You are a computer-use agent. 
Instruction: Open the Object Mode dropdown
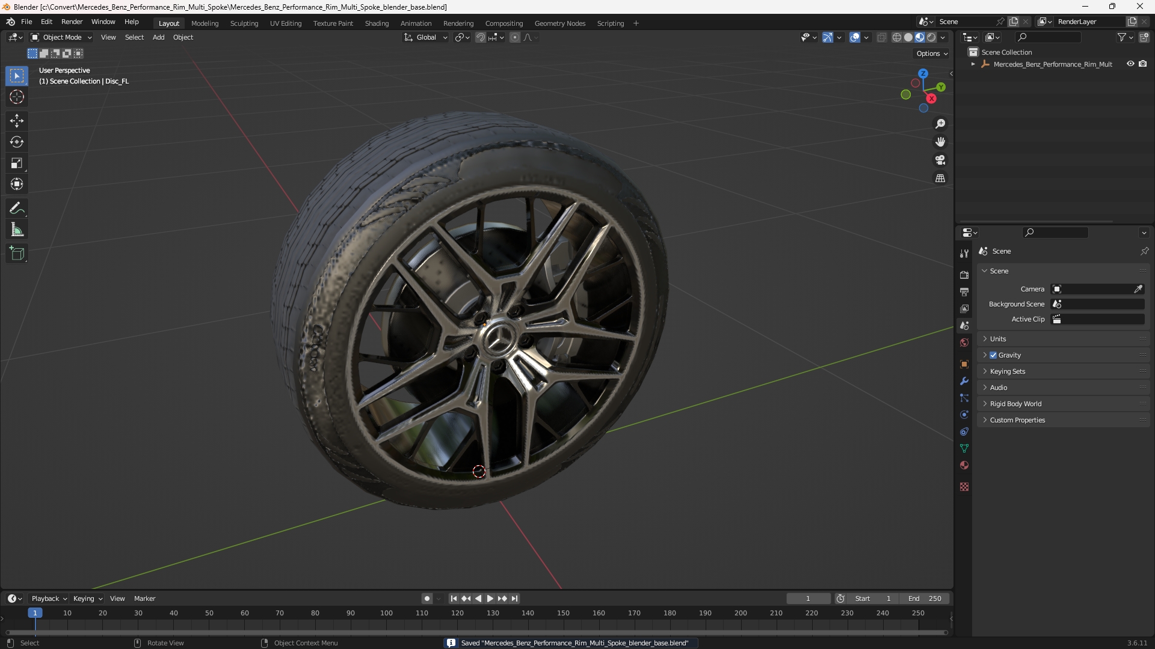61,37
